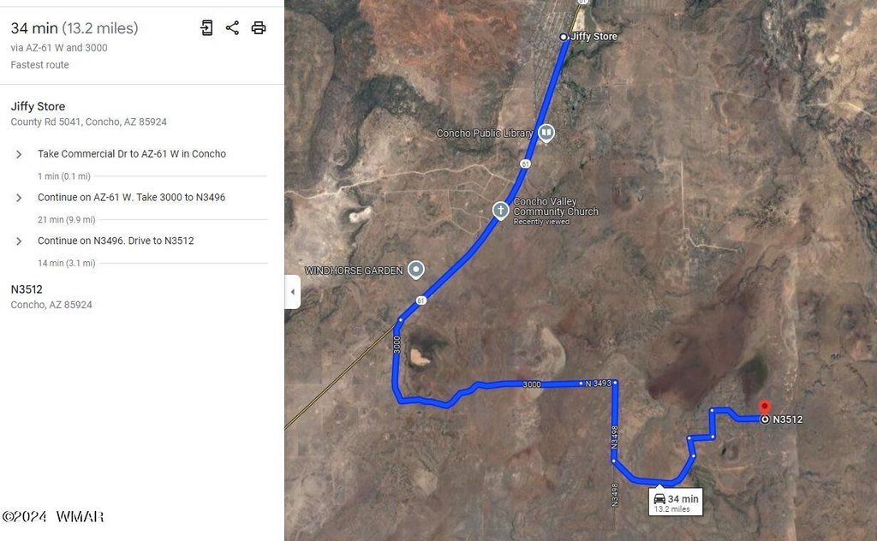Viewport: 877px width, 541px height.
Task: Click the share directions icon
Action: coord(232,28)
